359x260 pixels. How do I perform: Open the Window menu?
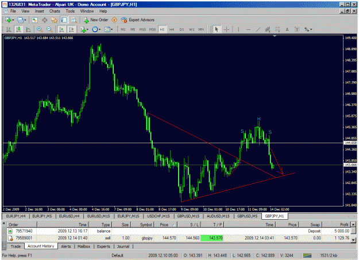click(x=87, y=11)
